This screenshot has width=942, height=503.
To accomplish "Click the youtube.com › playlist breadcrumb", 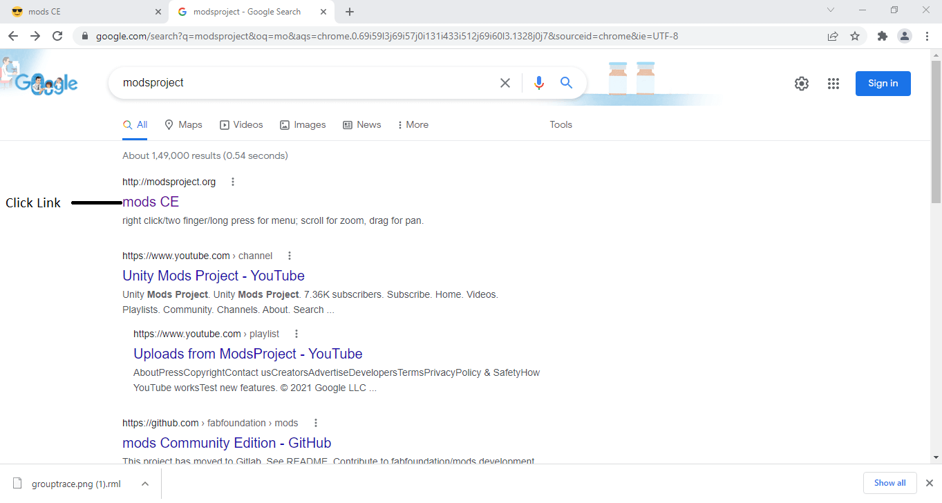I will 206,334.
